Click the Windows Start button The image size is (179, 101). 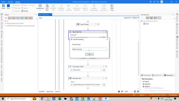pyautogui.click(x=3, y=99)
